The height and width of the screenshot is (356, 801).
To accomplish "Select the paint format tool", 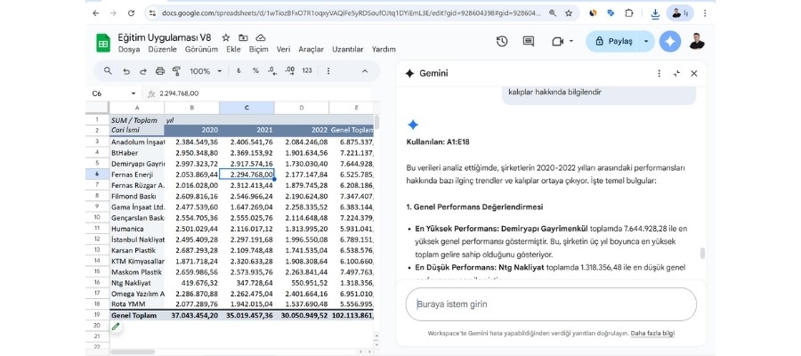I will (x=176, y=71).
